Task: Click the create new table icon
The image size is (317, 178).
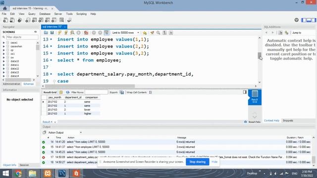Action: point(34,20)
